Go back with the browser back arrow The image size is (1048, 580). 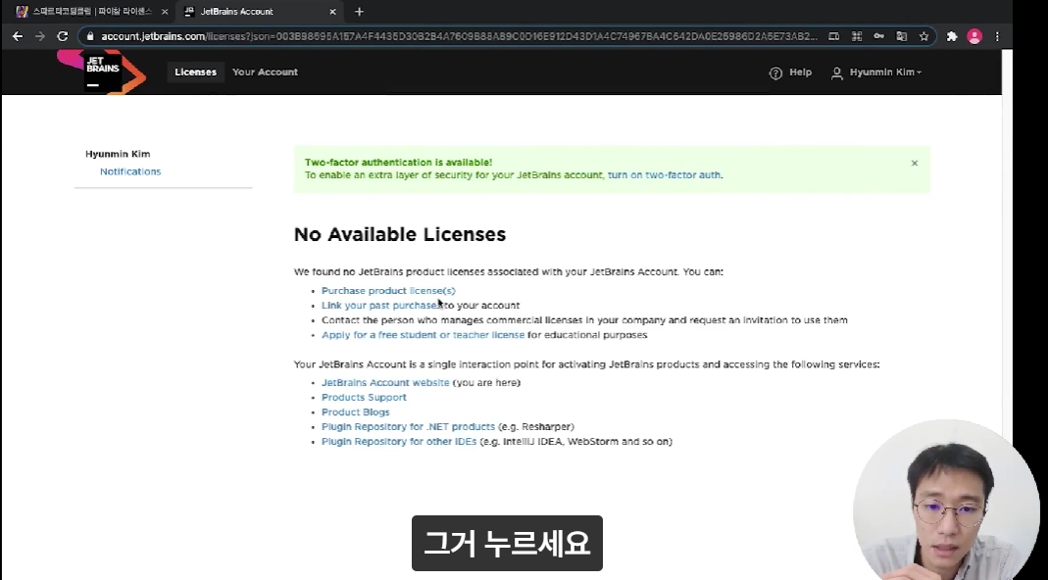point(18,37)
